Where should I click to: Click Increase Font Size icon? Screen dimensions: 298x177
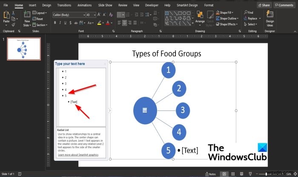click(99, 15)
